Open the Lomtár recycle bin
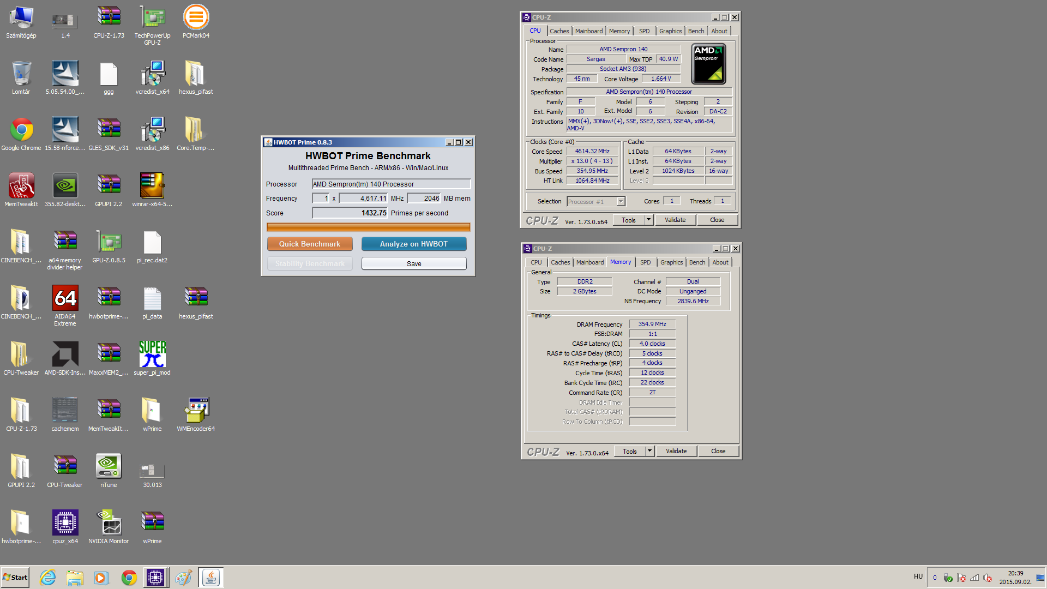 [x=21, y=78]
